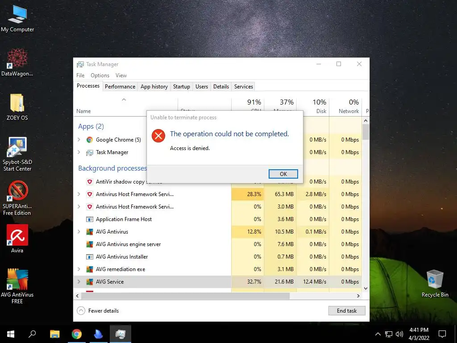Open the volume speaker tray icon
Viewport: 457px width, 343px height.
(399, 334)
